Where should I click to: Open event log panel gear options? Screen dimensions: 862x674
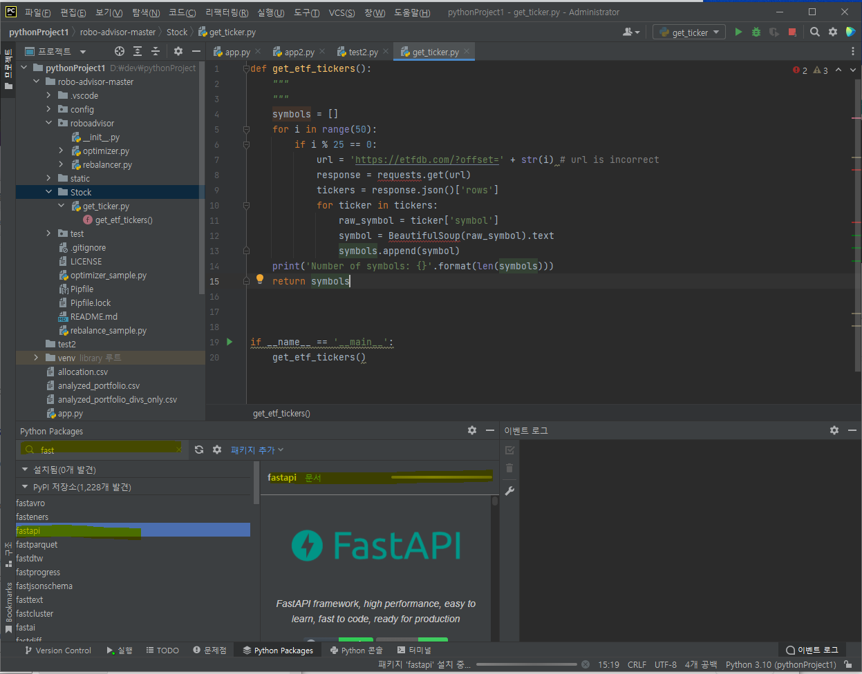pos(834,430)
